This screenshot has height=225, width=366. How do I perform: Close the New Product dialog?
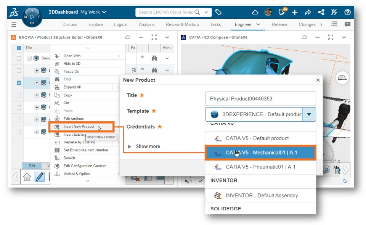pos(318,80)
